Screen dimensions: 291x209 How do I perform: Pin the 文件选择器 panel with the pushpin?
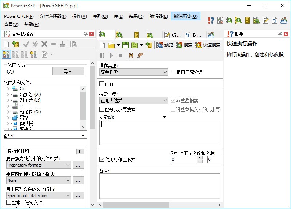coord(86,34)
